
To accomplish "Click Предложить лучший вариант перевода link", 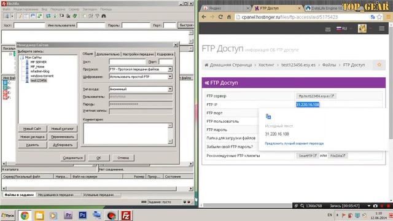I will (x=294, y=143).
